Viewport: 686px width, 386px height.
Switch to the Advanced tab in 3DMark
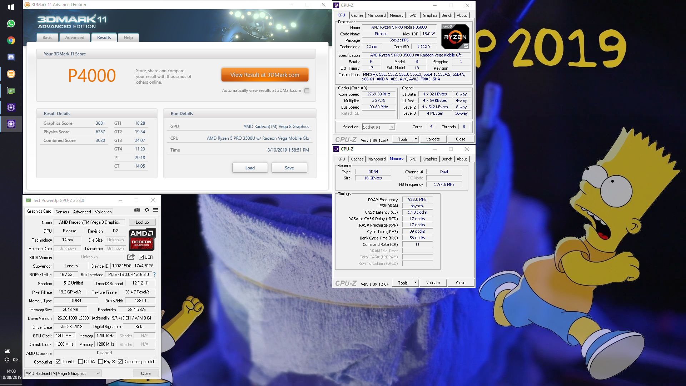[75, 38]
